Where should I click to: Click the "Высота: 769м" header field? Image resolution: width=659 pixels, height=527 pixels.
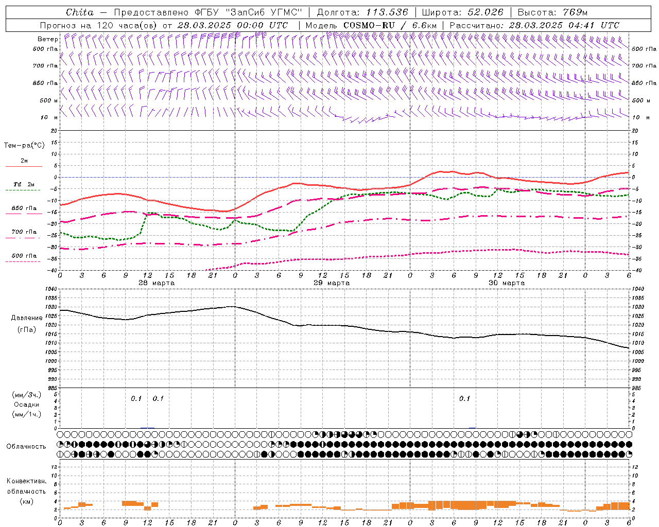[x=552, y=12]
